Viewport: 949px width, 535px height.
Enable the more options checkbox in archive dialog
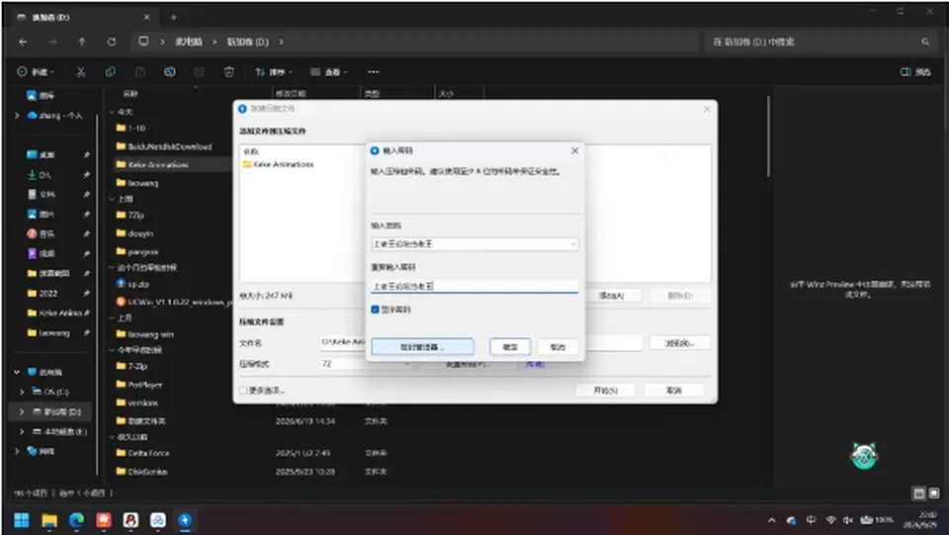[x=243, y=391]
